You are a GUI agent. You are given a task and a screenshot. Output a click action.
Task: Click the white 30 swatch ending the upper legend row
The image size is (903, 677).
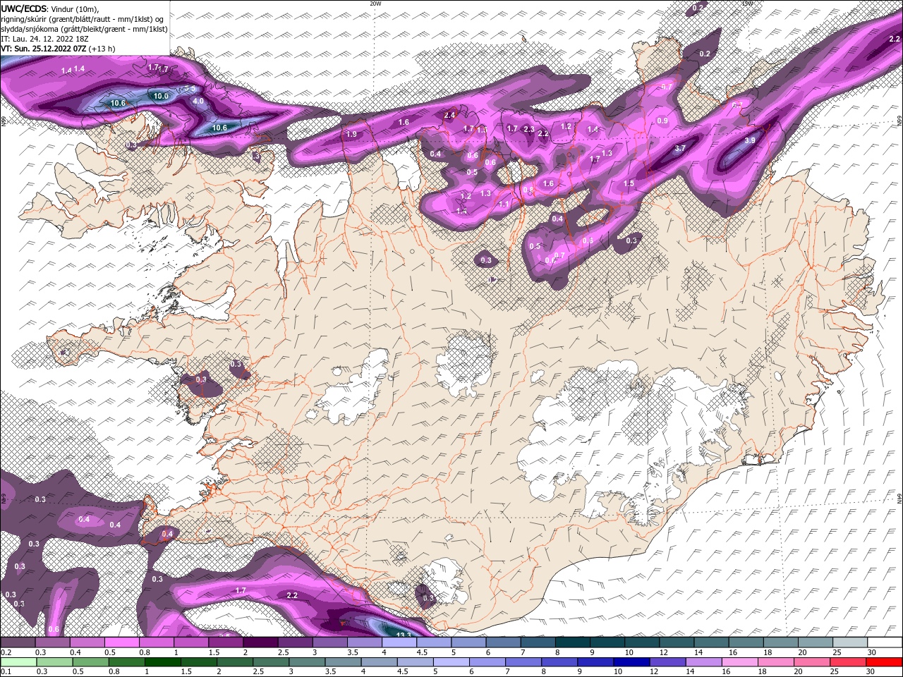(885, 642)
